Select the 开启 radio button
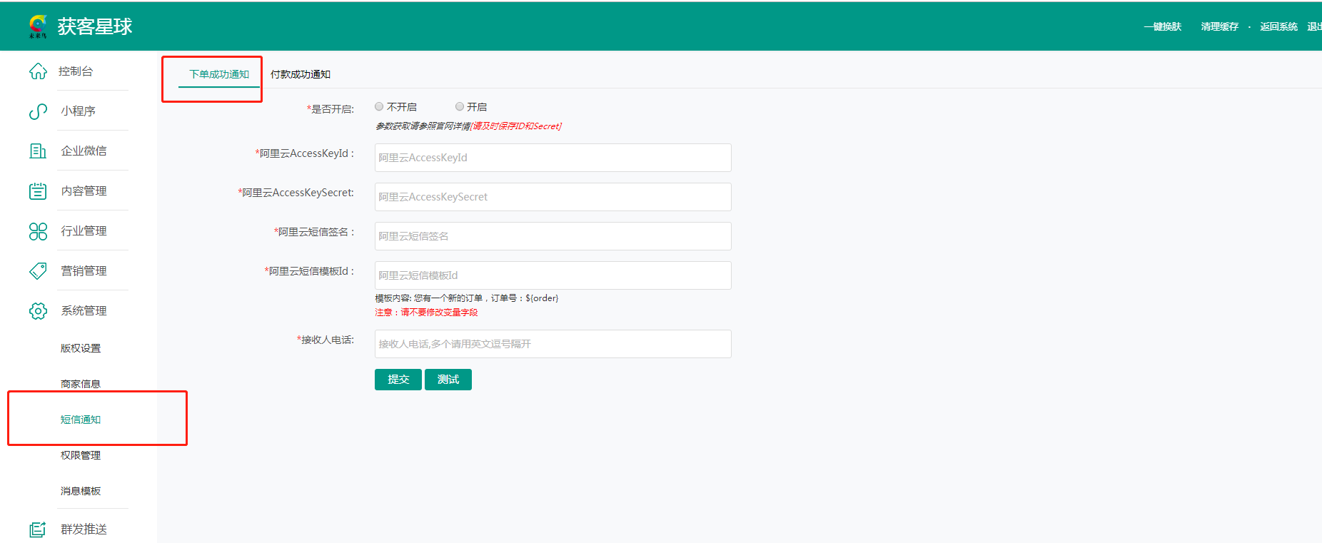Screen dimensions: 1322x543 pos(460,107)
